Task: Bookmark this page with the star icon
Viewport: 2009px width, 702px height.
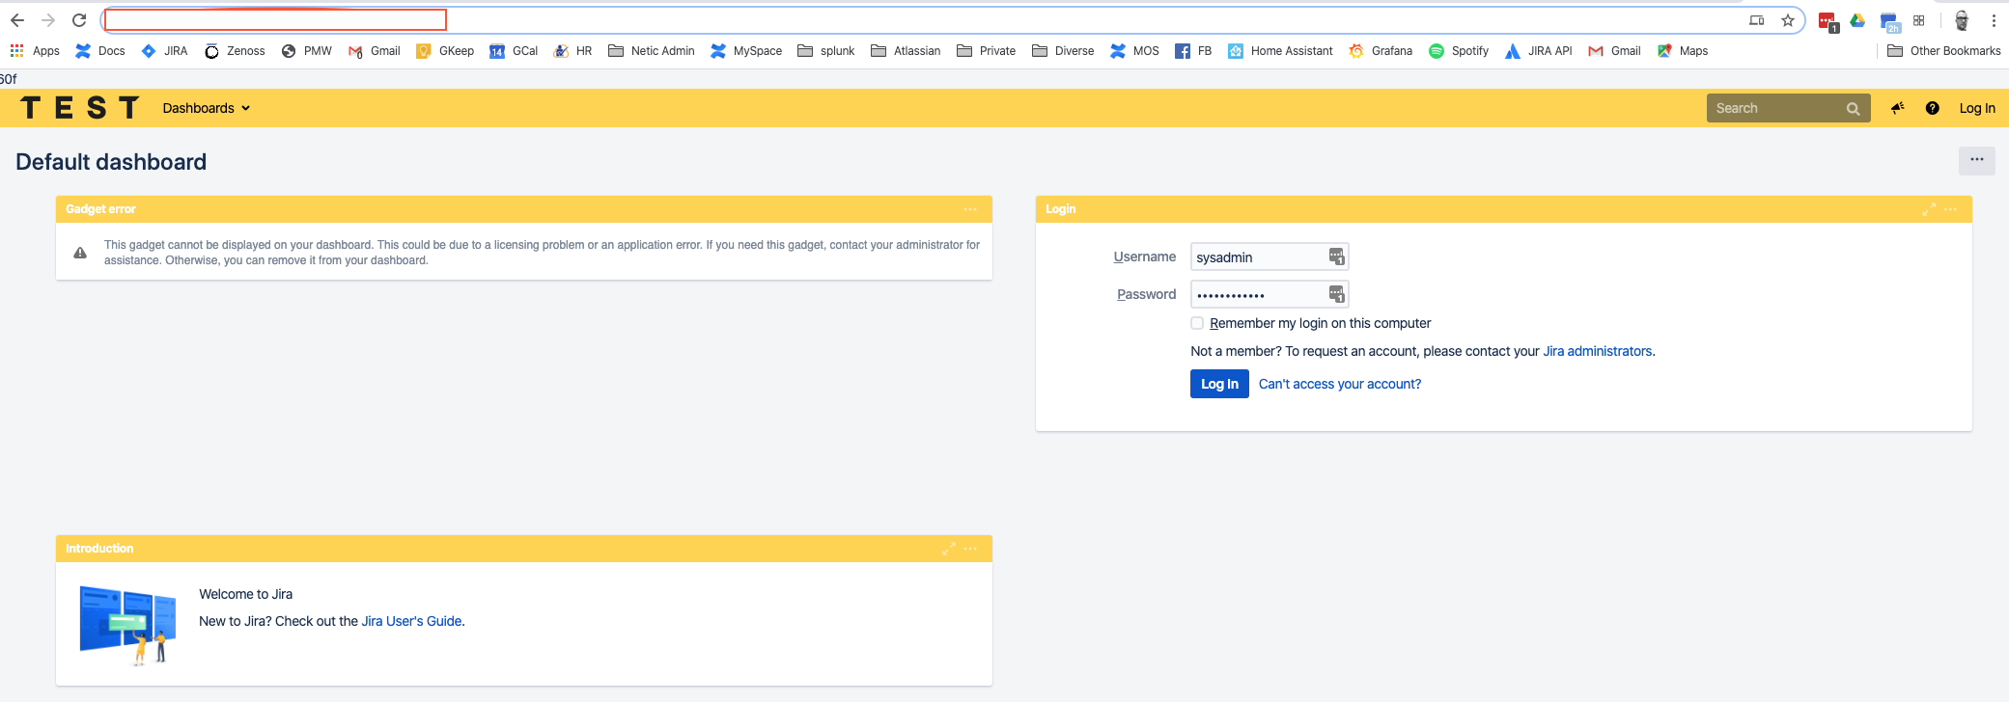Action: pyautogui.click(x=1788, y=20)
